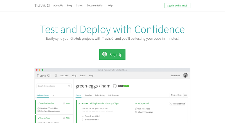Click the #209 passed build link
This screenshot has height=123, width=225.
(x=143, y=104)
